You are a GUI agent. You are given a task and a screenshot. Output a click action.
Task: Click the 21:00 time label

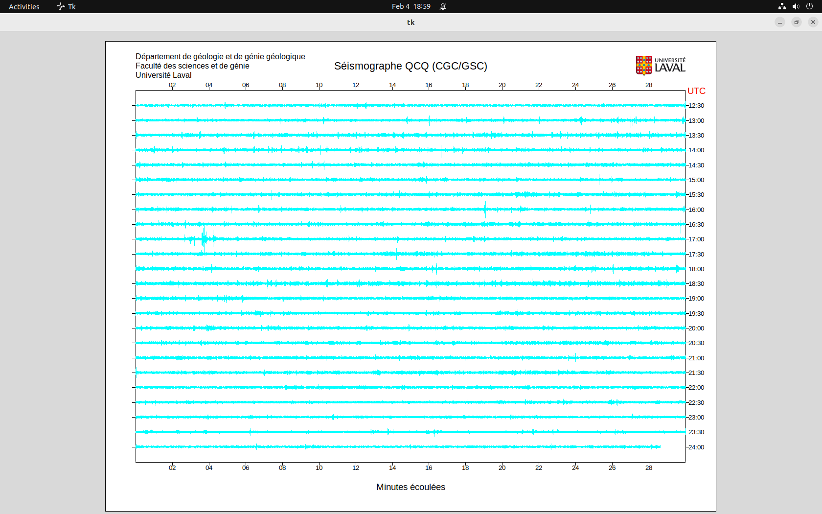point(696,358)
